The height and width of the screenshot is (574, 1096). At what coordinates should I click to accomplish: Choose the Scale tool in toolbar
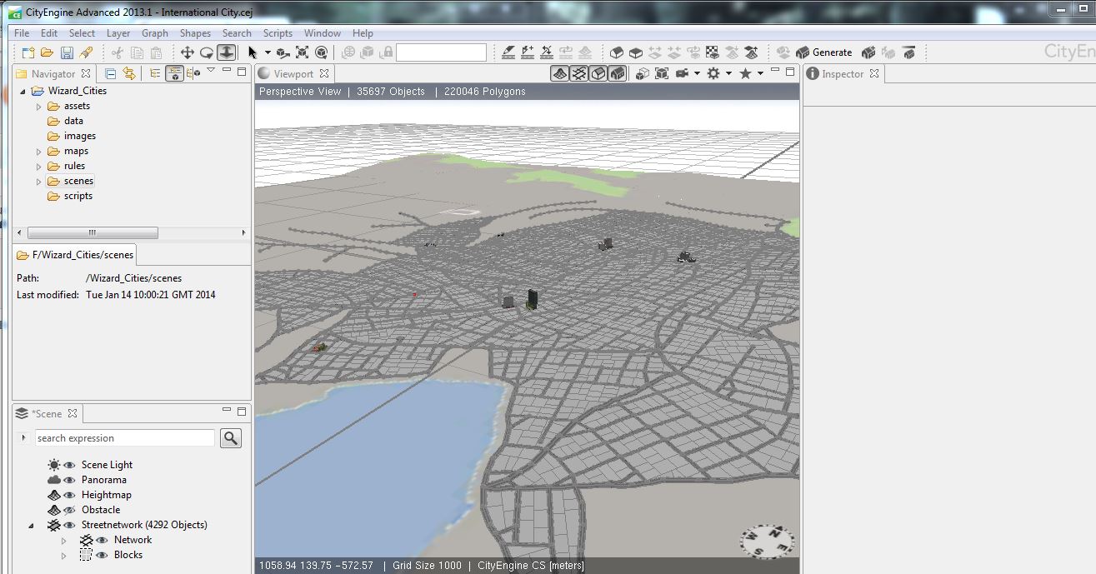(302, 52)
